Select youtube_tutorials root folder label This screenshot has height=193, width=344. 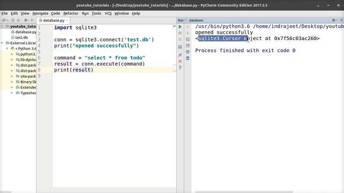(23, 26)
